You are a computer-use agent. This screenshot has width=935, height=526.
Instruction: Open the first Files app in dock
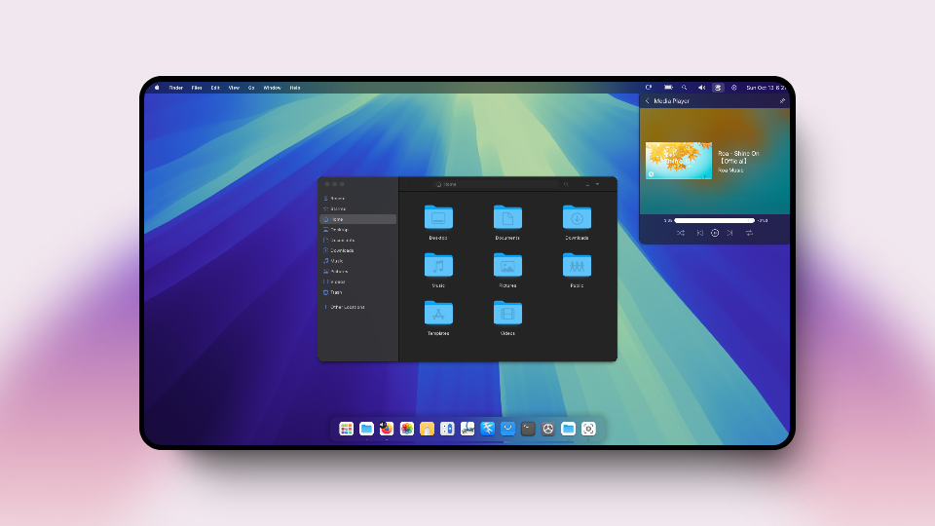point(367,429)
